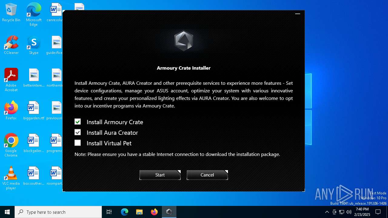Uncheck the Install Aura Creator checkbox

78,132
